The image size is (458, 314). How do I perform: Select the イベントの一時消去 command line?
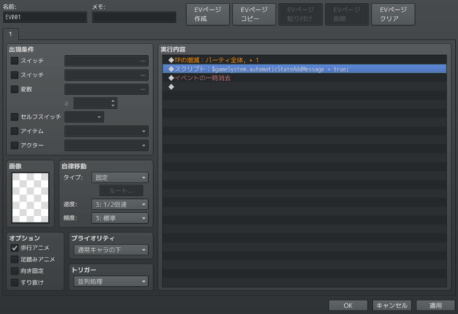[x=305, y=78]
